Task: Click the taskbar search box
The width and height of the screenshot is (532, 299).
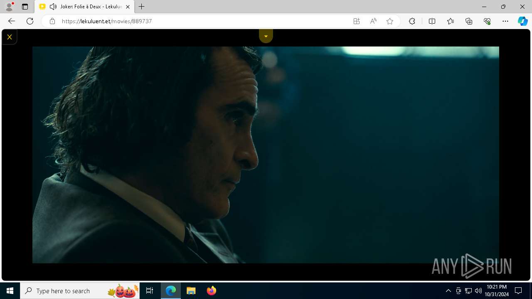Action: click(x=80, y=291)
